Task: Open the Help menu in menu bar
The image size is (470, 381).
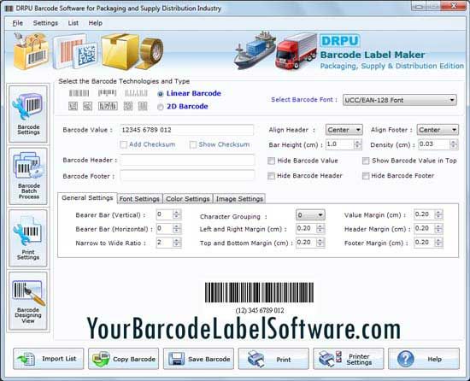Action: tap(96, 23)
